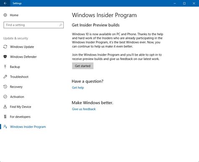Minimize the Settings window
Viewport: 199px width, 162px height.
coord(175,3)
